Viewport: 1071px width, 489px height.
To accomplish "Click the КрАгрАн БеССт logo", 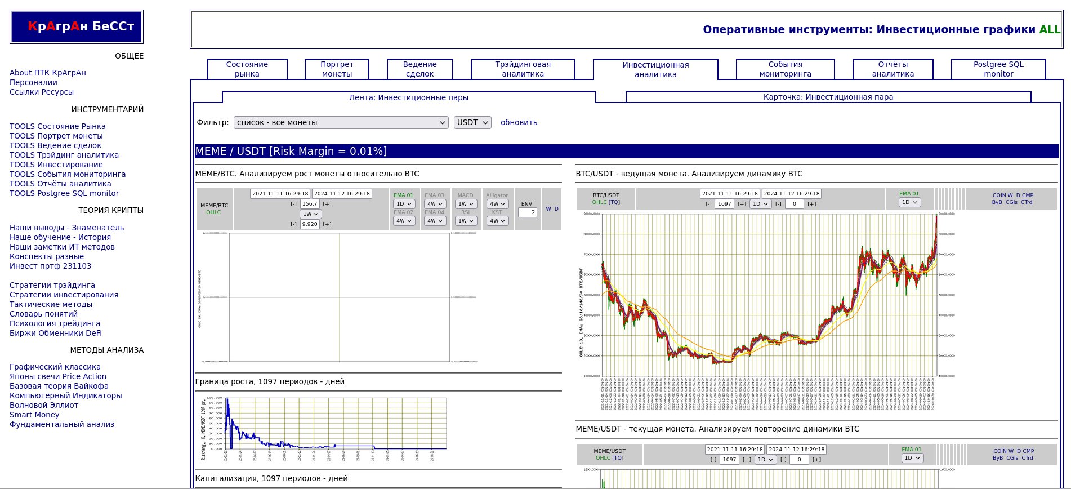I will click(x=77, y=26).
